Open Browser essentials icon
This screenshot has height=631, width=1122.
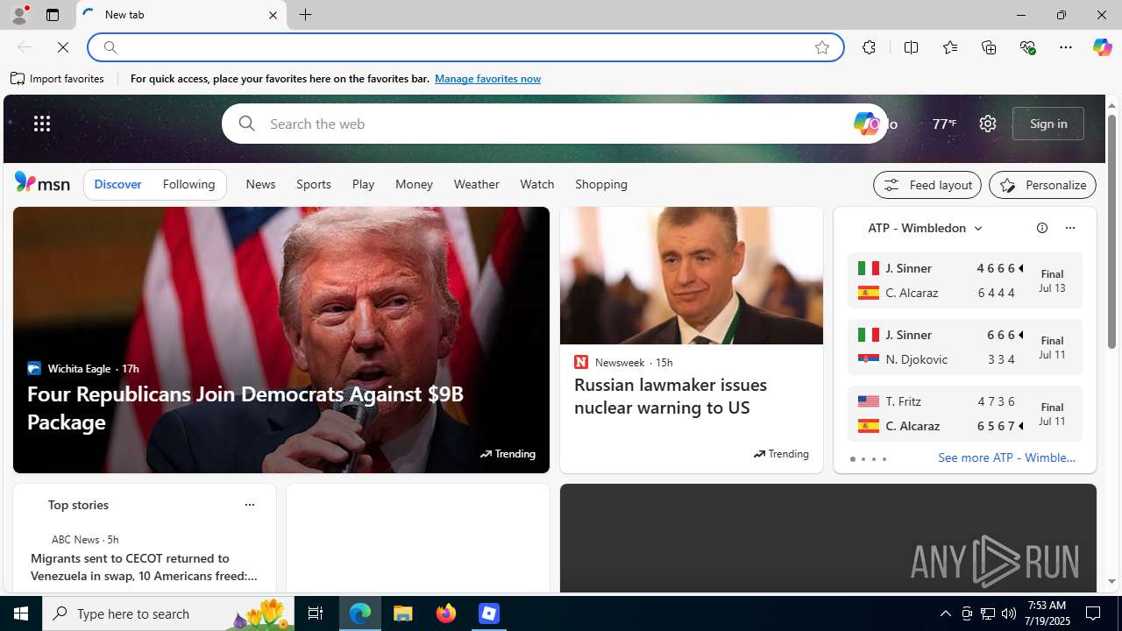(x=1027, y=47)
